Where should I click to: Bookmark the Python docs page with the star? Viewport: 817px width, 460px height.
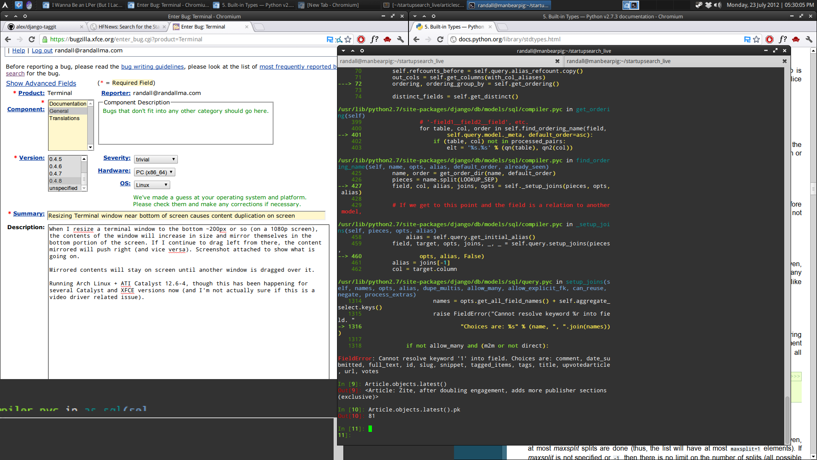tap(756, 39)
